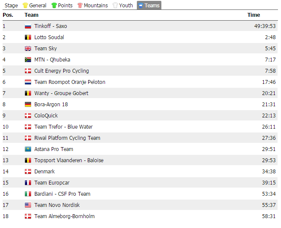This screenshot has height=228, width=281.
Task: Select Topsport Vlaanderen - Baloise name
Action: click(x=69, y=160)
